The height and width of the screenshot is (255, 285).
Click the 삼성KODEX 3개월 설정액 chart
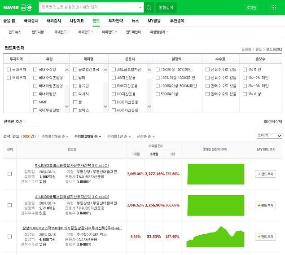pos(215,237)
